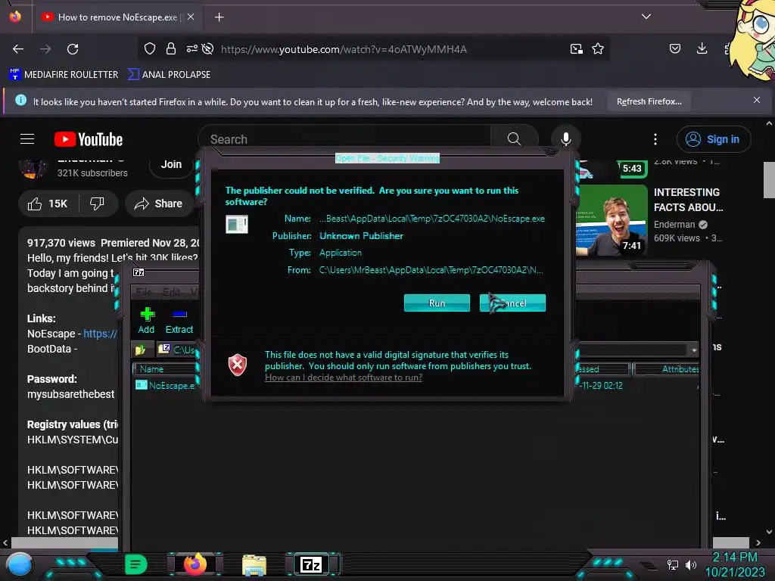Open 'INTERESTING FACTS ABOU...' video thumbnail 7:41

click(x=612, y=220)
